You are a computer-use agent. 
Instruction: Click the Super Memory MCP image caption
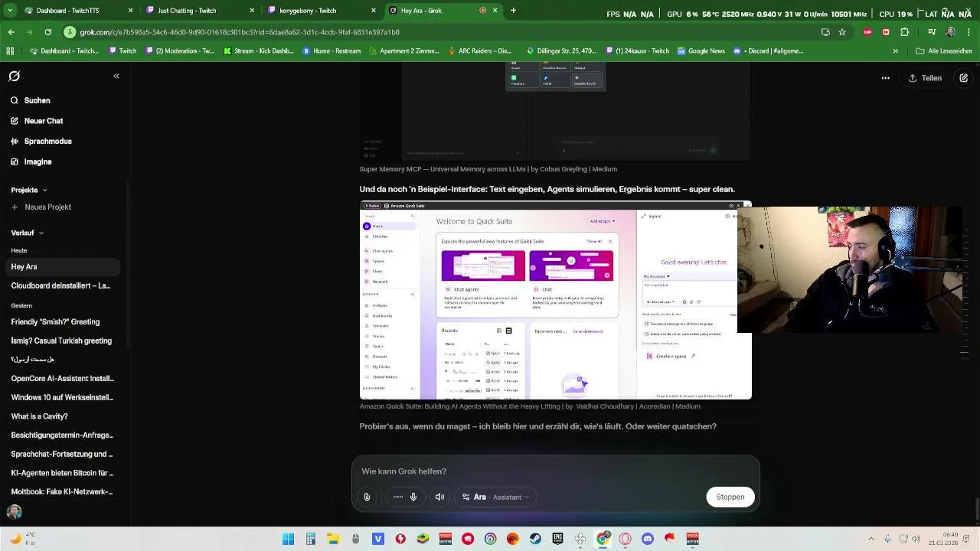coord(488,169)
